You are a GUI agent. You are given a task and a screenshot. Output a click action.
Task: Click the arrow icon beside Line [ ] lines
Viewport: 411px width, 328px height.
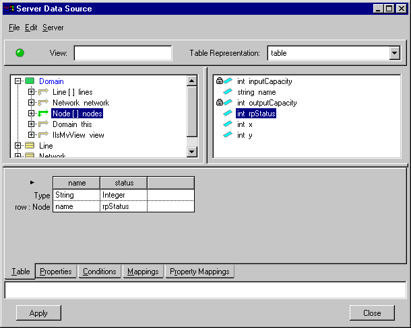[44, 92]
